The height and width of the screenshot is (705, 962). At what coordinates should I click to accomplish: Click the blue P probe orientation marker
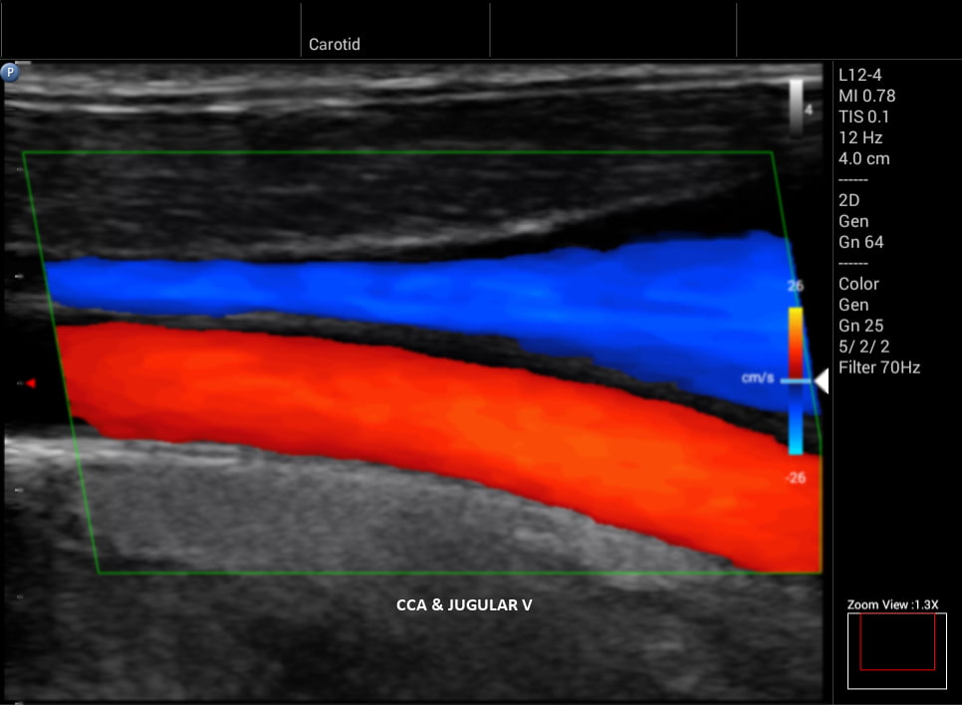[x=10, y=72]
